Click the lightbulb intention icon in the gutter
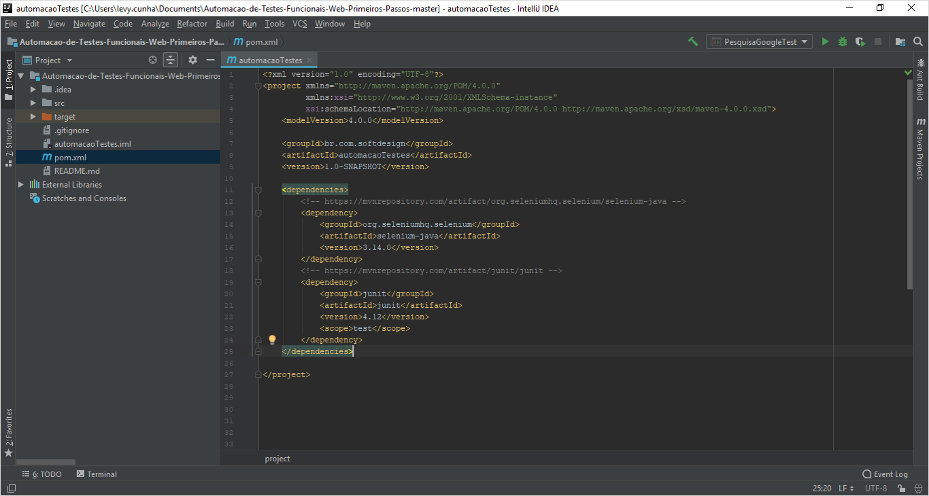Image resolution: width=929 pixels, height=496 pixels. tap(272, 340)
